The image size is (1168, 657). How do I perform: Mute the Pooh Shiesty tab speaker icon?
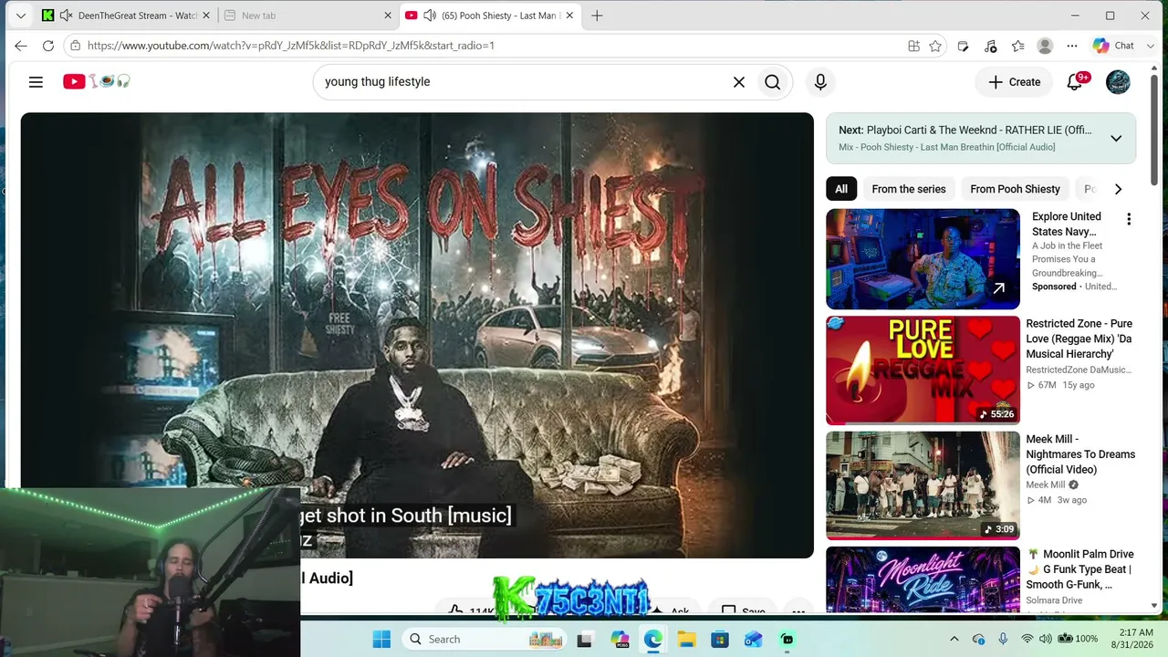tap(430, 16)
